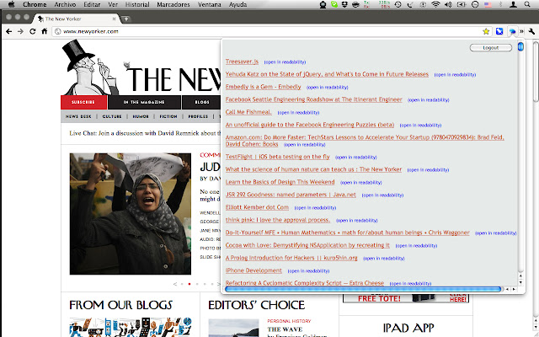Open the Historial menu
The width and height of the screenshot is (539, 337).
137,4
